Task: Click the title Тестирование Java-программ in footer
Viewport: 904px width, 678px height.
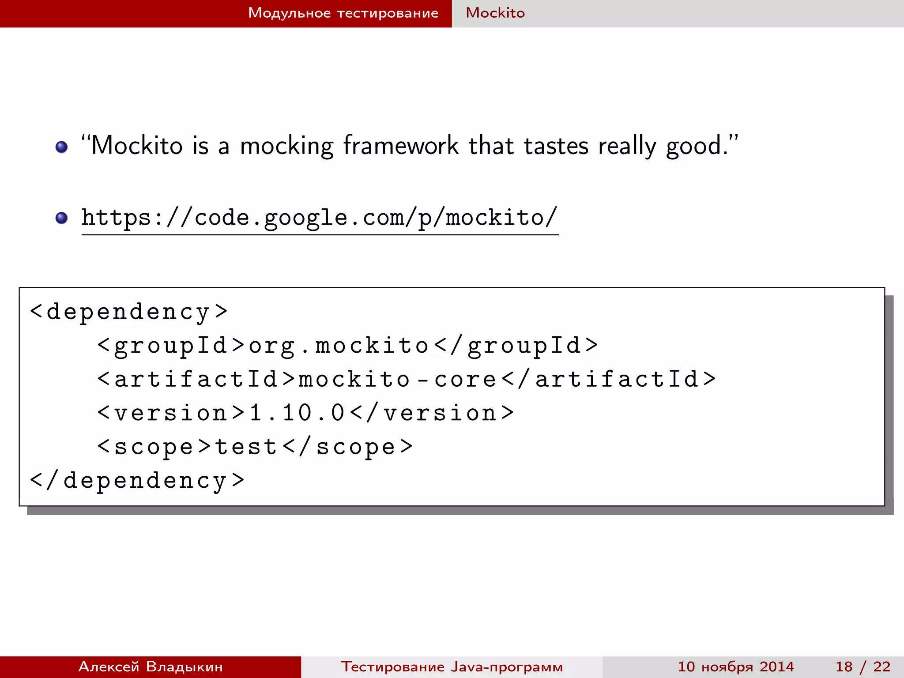Action: tap(452, 667)
